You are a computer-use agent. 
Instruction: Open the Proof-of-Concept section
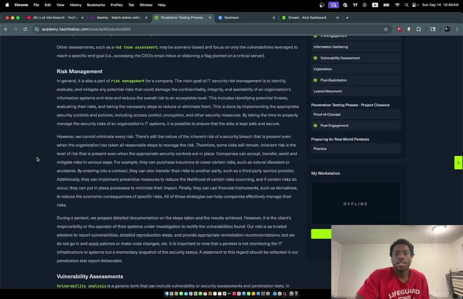click(355, 115)
